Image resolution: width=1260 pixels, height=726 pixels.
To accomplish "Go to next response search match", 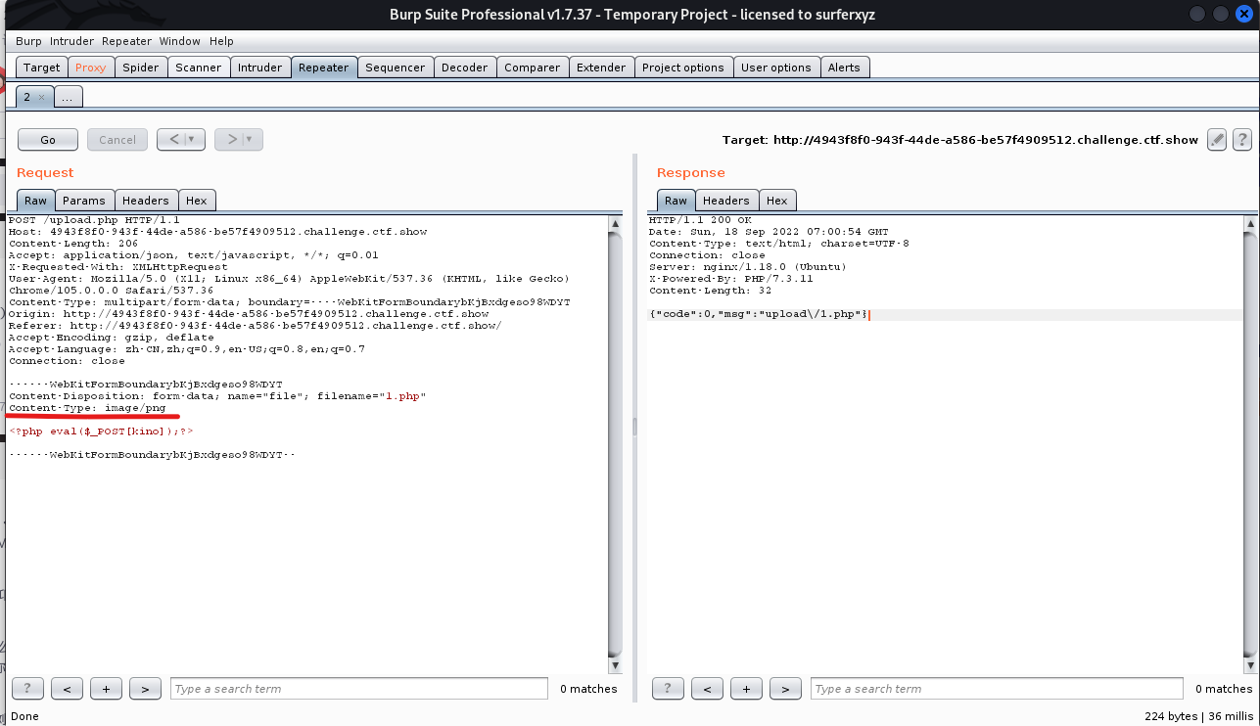I will coord(785,689).
